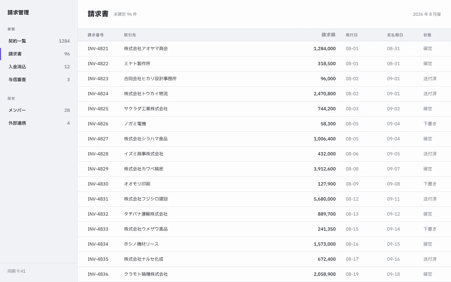Select 株式会社アオヤマ商会 row name
Screen dimensions: 451x282
tap(146, 49)
